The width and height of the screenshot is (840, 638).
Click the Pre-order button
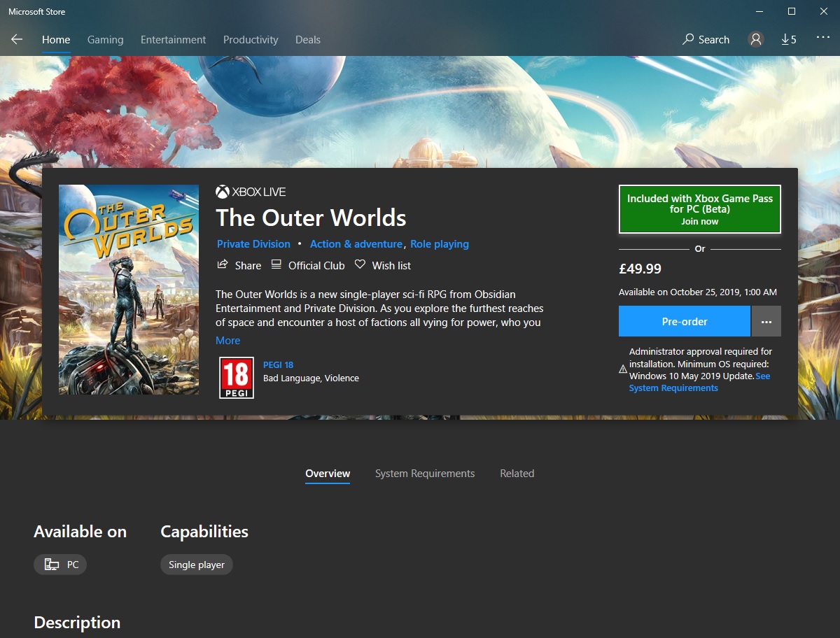(x=685, y=322)
